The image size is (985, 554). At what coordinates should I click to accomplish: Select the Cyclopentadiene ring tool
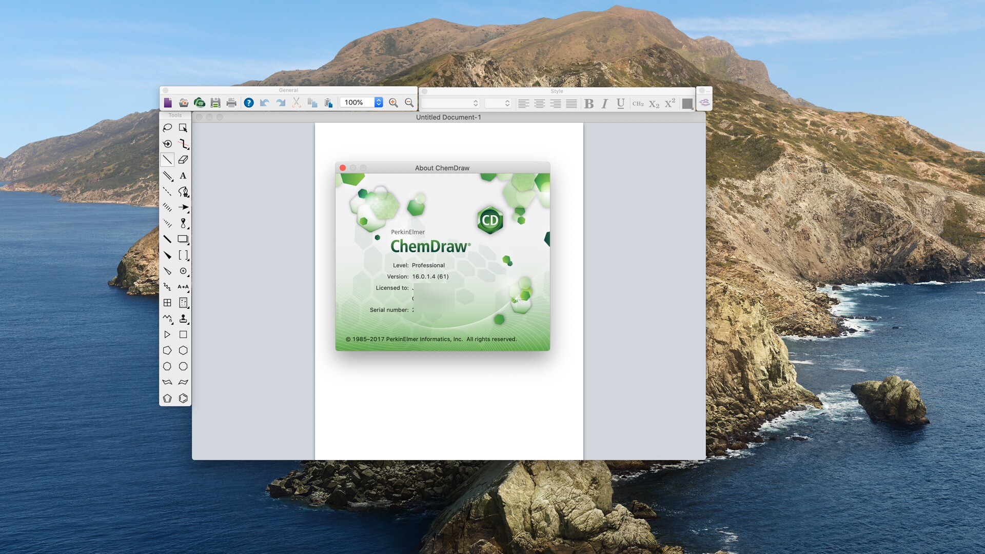point(167,398)
